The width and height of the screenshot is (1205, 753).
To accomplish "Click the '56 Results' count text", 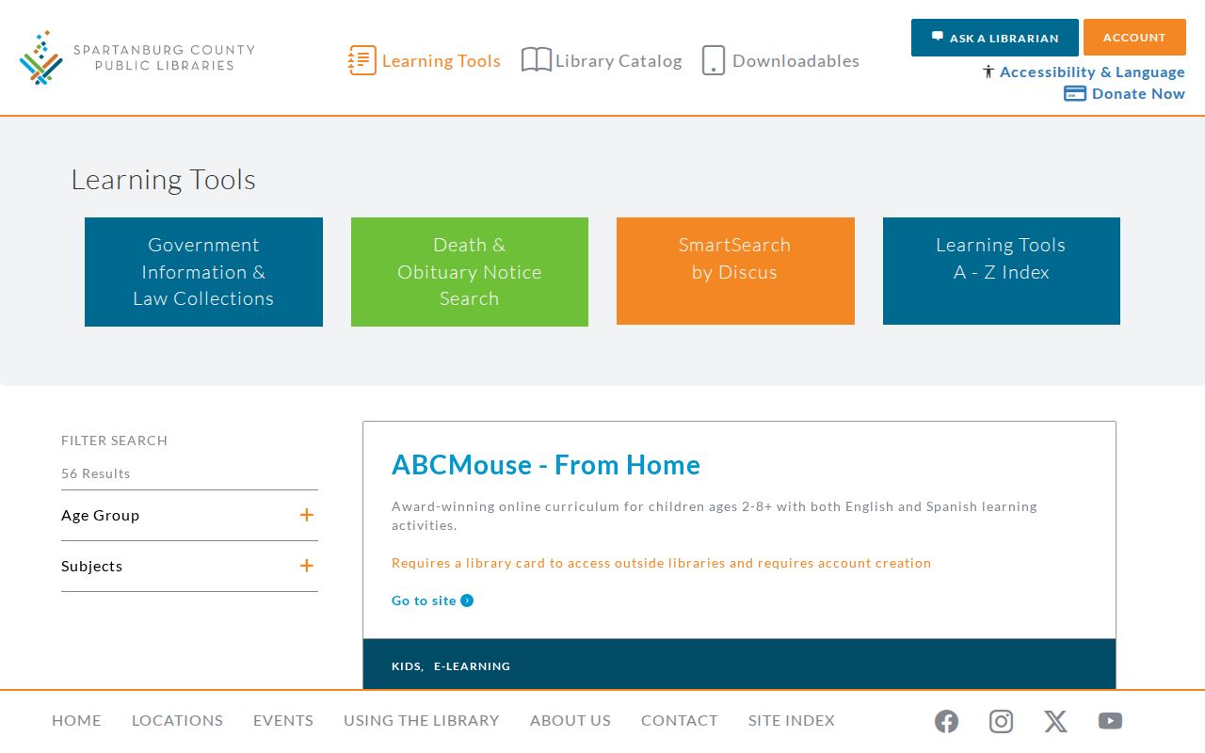I will click(96, 473).
